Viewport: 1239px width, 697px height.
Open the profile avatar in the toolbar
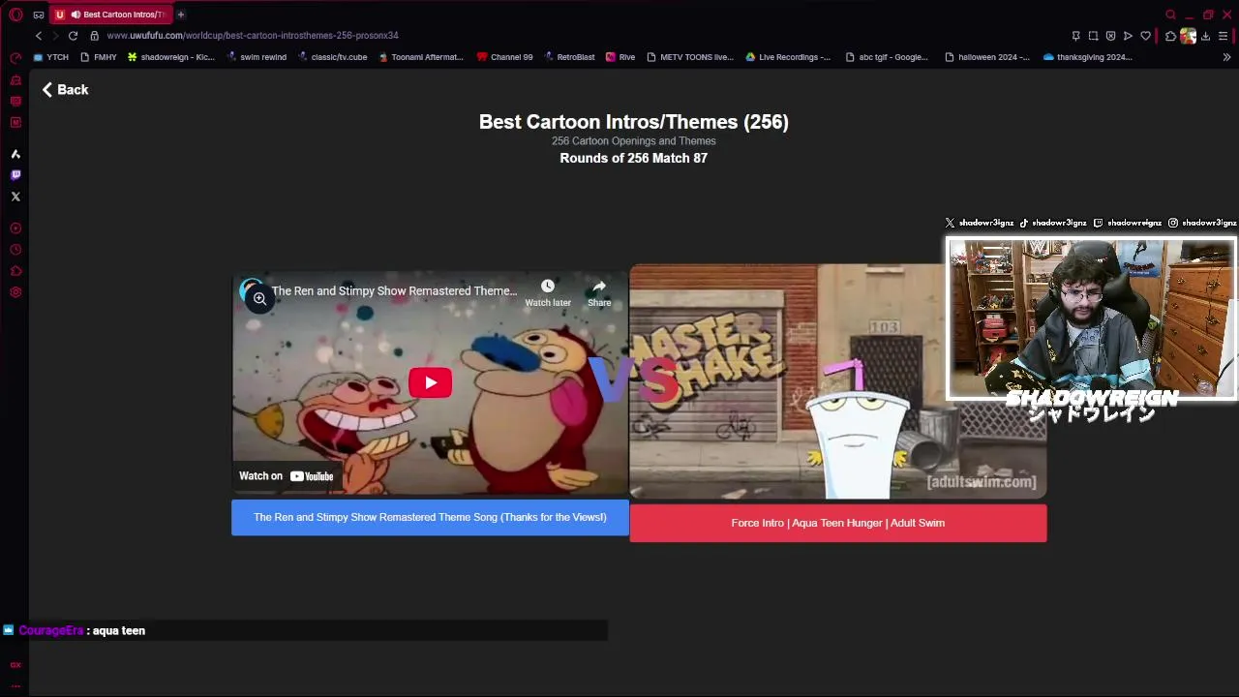coord(1188,36)
